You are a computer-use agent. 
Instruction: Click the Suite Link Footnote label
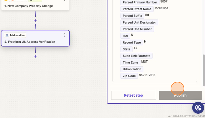[137, 56]
